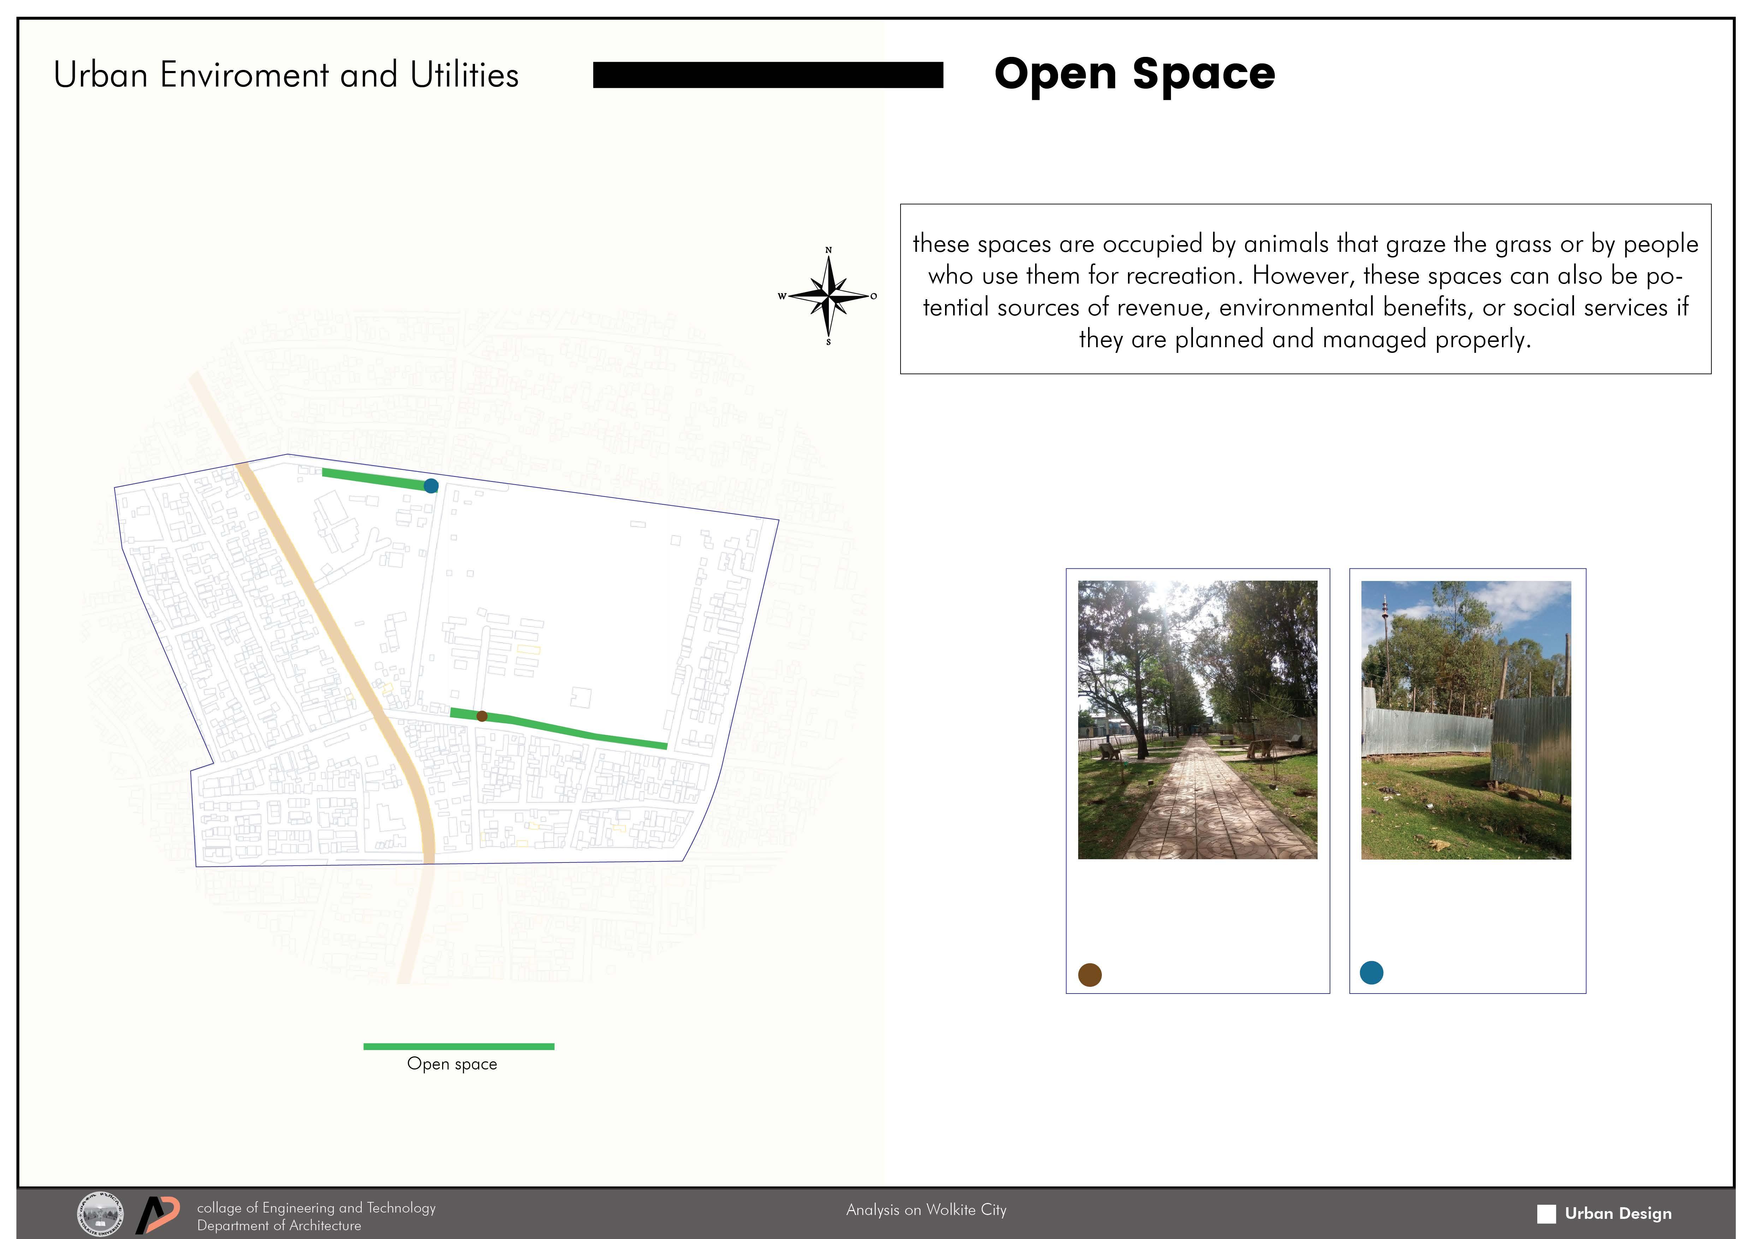Click Urban Enviroment and Utilities title
1752x1239 pixels.
tap(286, 76)
